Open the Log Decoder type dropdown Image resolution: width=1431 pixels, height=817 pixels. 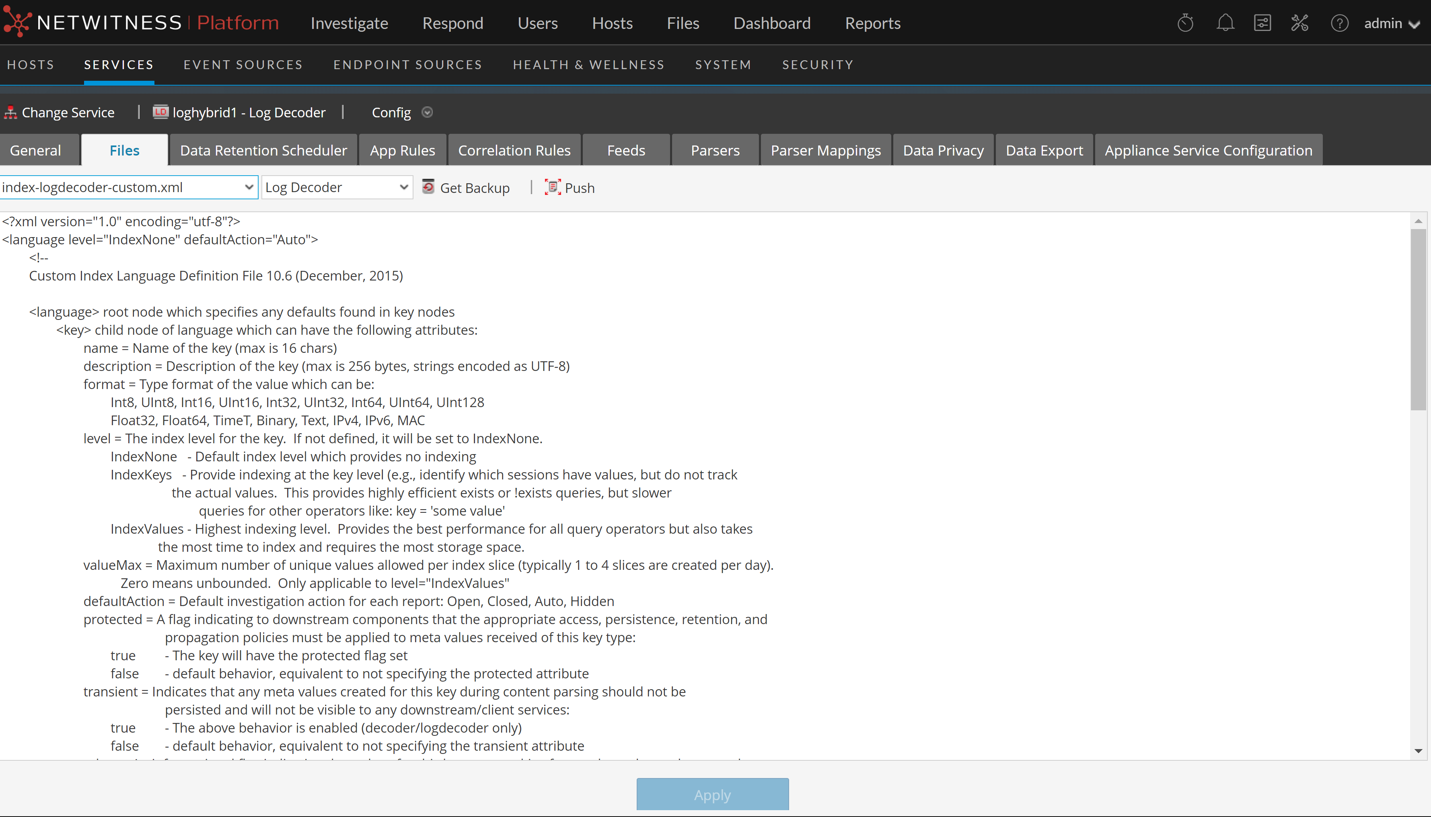coord(403,187)
